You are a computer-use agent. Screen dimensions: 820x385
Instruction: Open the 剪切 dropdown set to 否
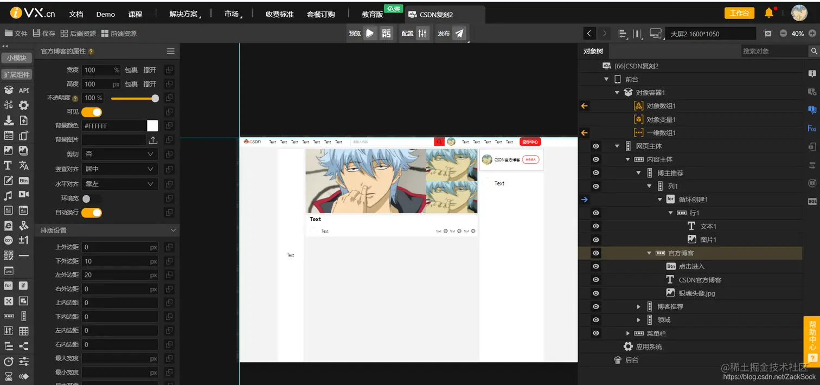pyautogui.click(x=119, y=154)
